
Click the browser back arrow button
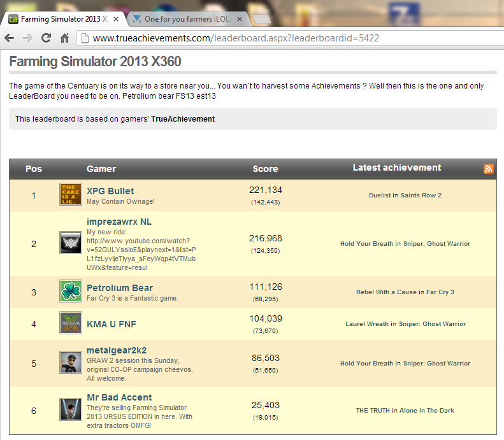10,38
